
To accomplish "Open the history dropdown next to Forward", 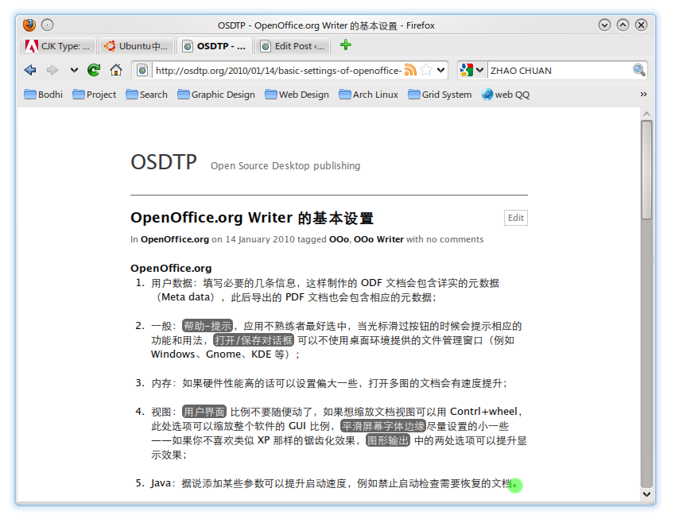I will [74, 70].
